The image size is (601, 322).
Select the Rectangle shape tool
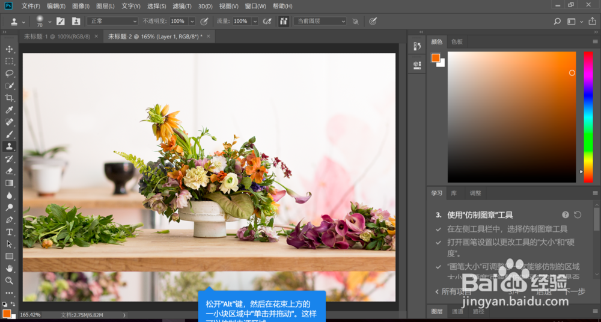pos(10,256)
